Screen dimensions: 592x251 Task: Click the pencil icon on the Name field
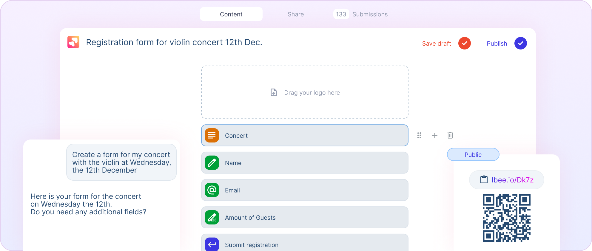[212, 163]
